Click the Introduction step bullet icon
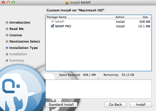The width and height of the screenshot is (156, 111). (x=7, y=23)
